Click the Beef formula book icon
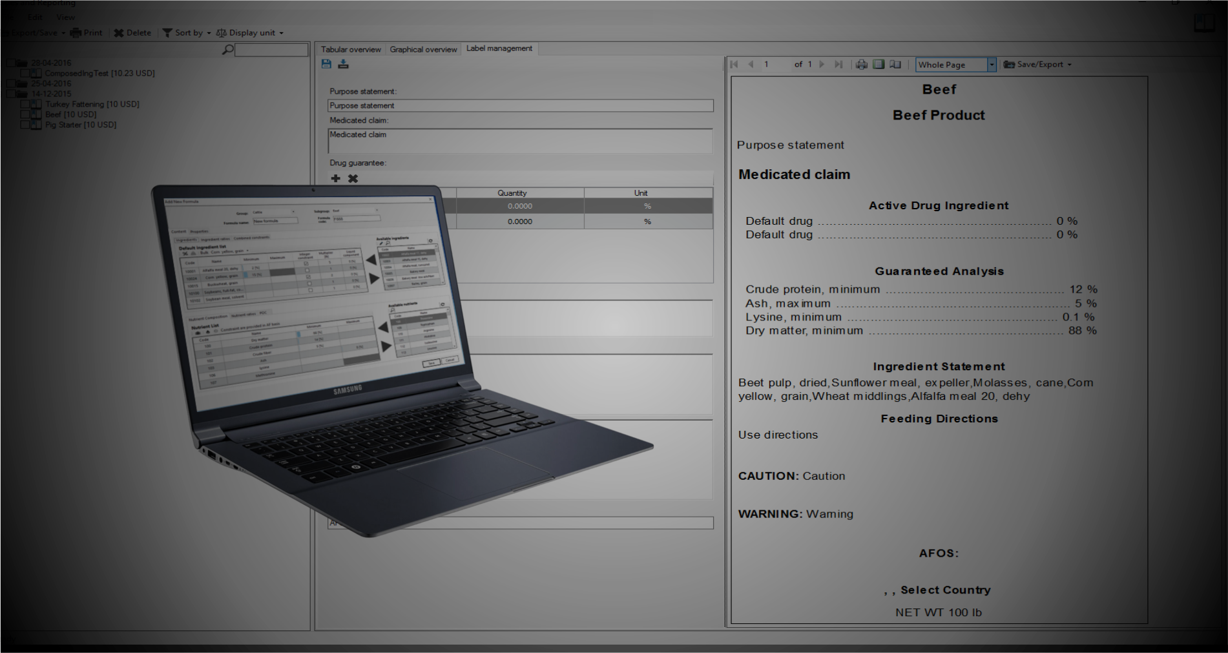 coord(36,115)
